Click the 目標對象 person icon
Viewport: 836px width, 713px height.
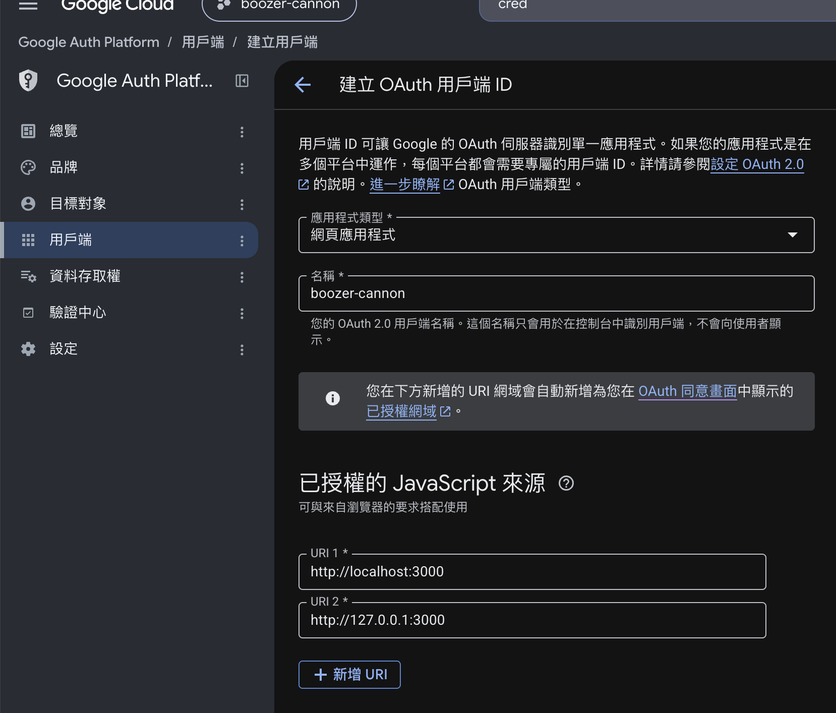click(28, 204)
